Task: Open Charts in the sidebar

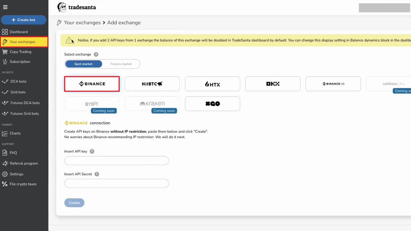Action: [15, 133]
